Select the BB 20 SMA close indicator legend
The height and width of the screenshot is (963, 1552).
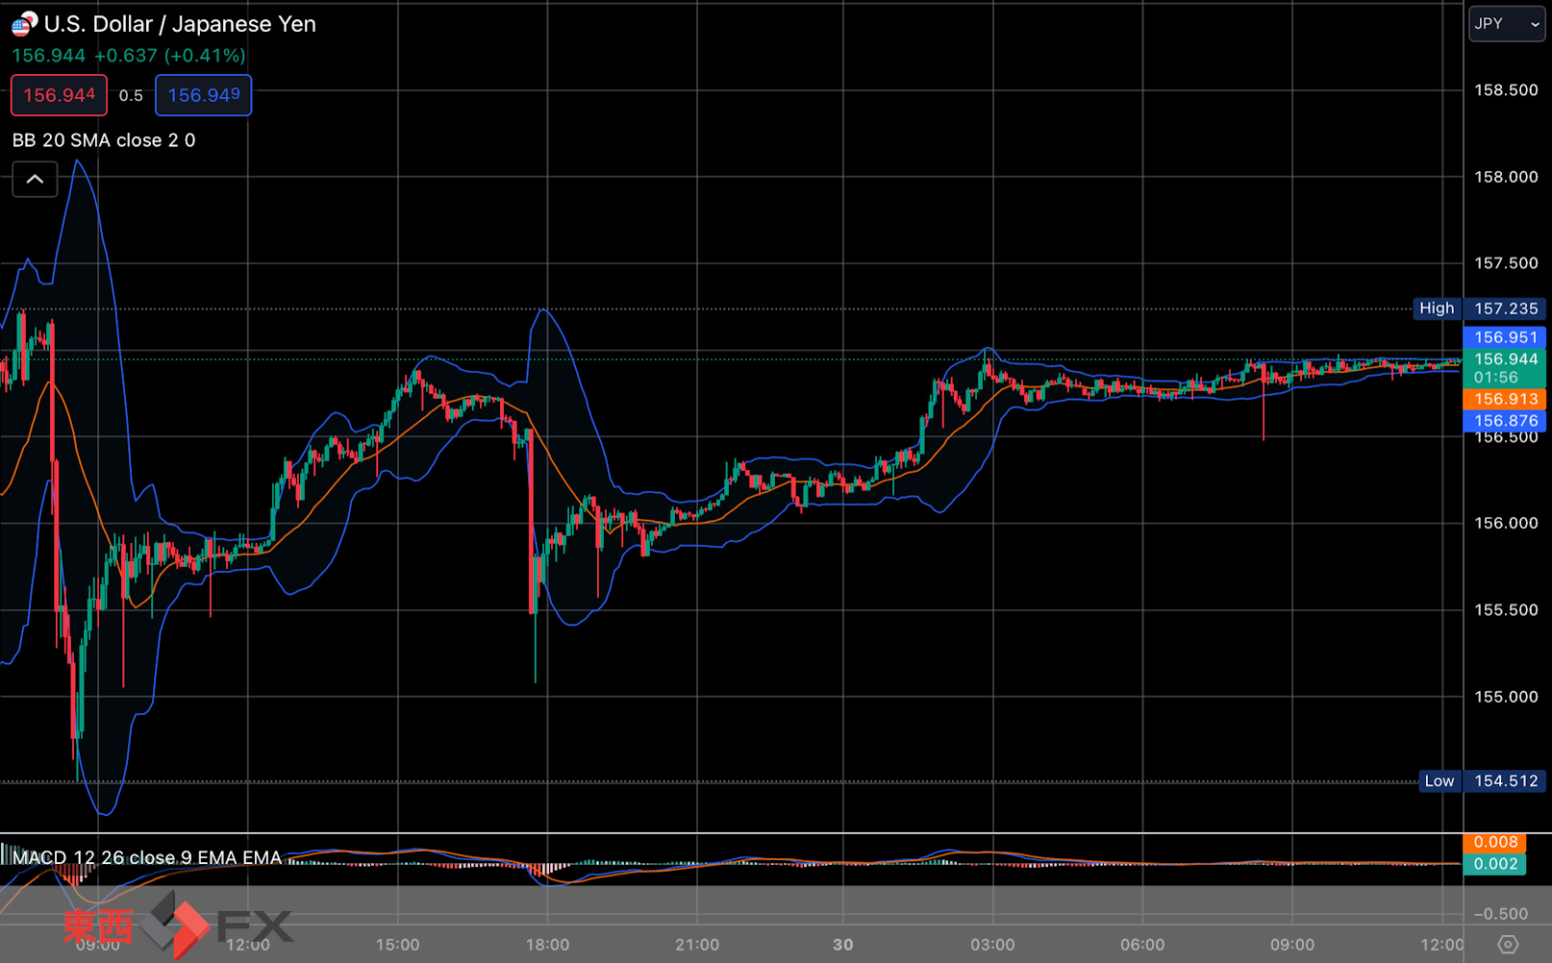pos(104,140)
